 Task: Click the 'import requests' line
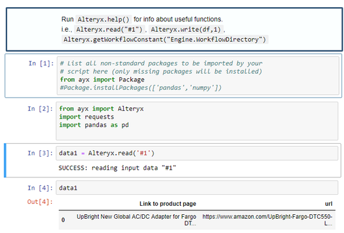(x=87, y=117)
